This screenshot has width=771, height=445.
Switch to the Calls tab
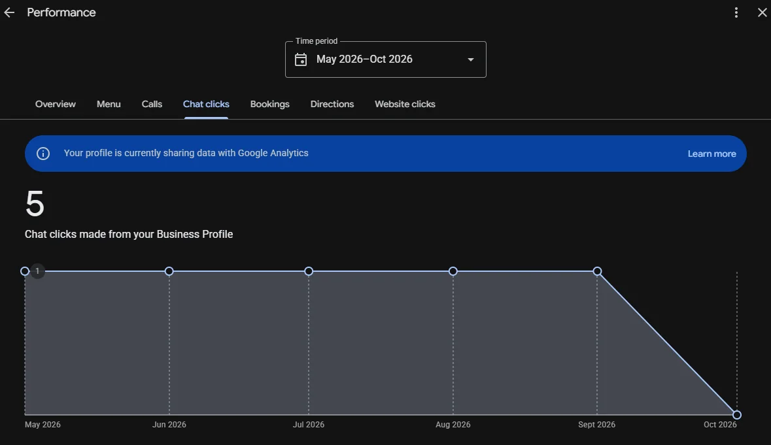point(152,104)
